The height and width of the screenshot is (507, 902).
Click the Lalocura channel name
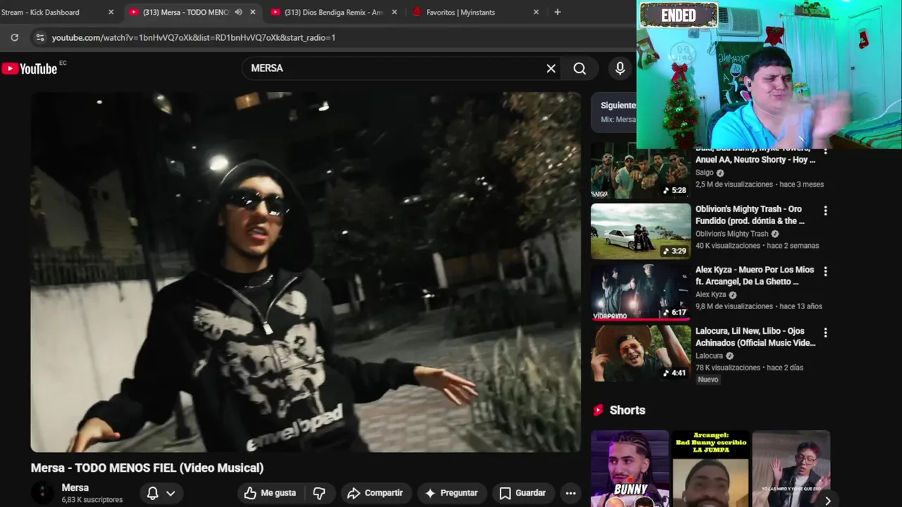709,356
